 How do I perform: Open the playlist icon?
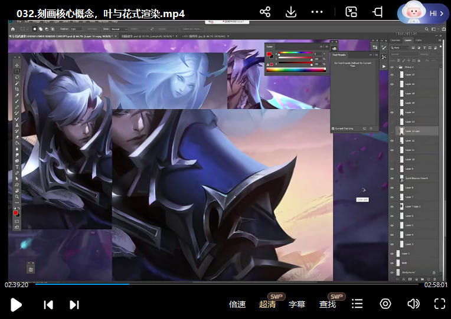click(x=357, y=304)
